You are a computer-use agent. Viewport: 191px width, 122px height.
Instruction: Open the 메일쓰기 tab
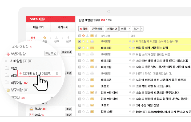(x=38, y=27)
